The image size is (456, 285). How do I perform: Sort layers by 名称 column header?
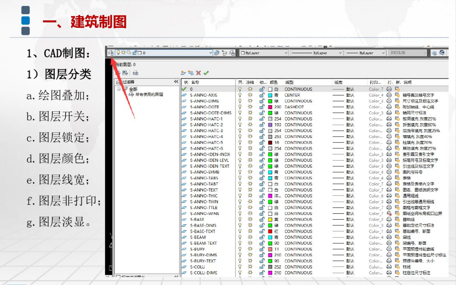195,82
